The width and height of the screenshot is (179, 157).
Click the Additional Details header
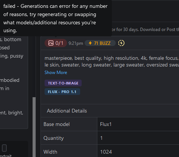67,111
